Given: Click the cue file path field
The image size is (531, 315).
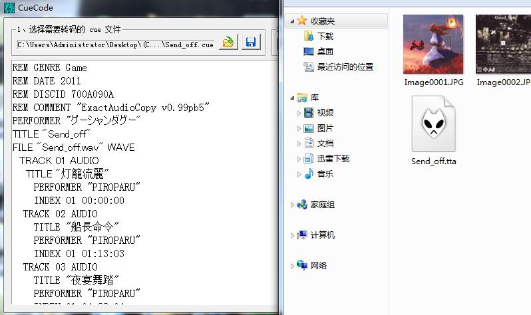Looking at the screenshot, I should click(x=116, y=45).
